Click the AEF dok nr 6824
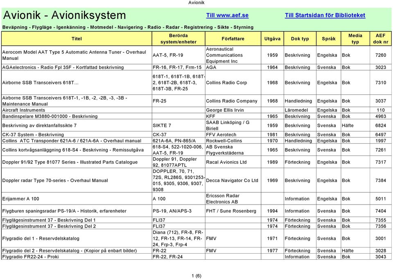 pyautogui.click(x=381, y=126)
